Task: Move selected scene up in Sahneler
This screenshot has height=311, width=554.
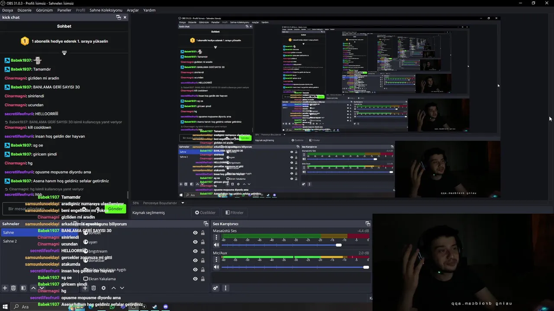Action: tap(33, 288)
